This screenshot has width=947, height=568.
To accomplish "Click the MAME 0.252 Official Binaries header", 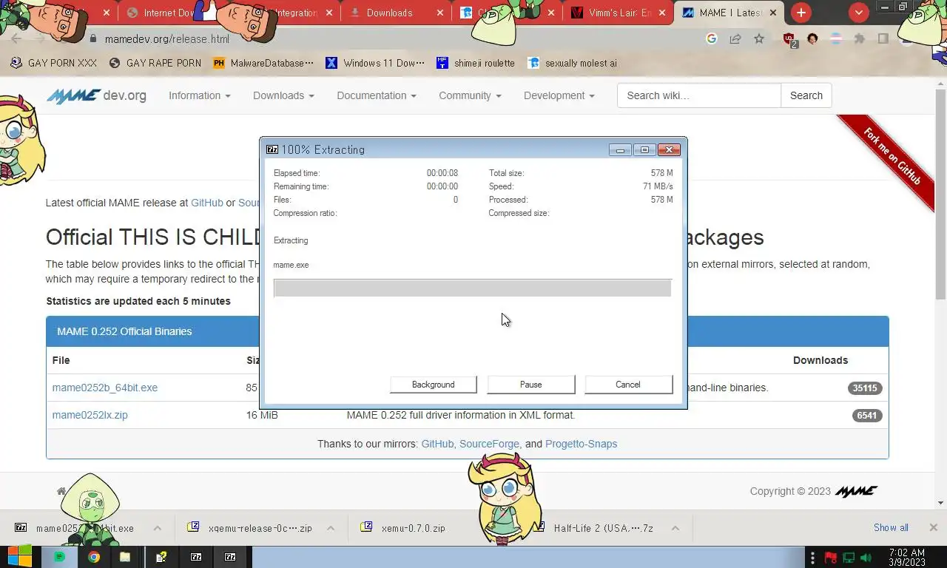I will click(x=468, y=331).
